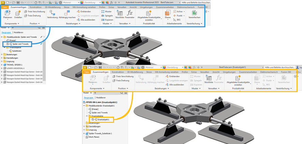
Task: Open Datei tab in upper window
Action: point(4,7)
